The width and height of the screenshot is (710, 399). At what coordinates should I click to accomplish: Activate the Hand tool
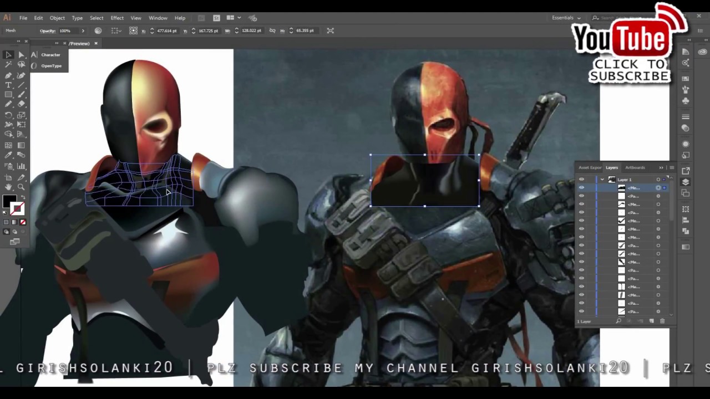tap(8, 187)
